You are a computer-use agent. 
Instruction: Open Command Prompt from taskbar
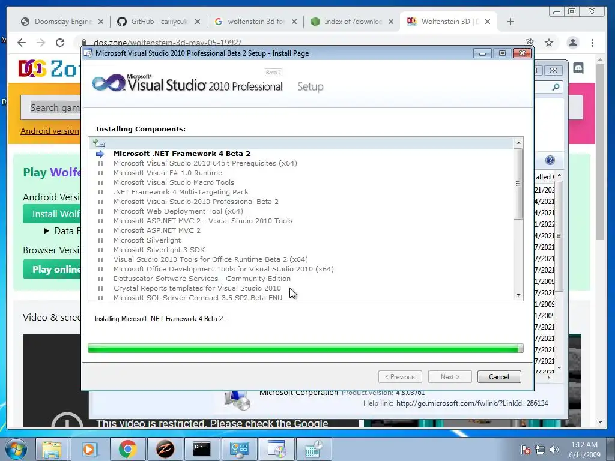pyautogui.click(x=202, y=449)
